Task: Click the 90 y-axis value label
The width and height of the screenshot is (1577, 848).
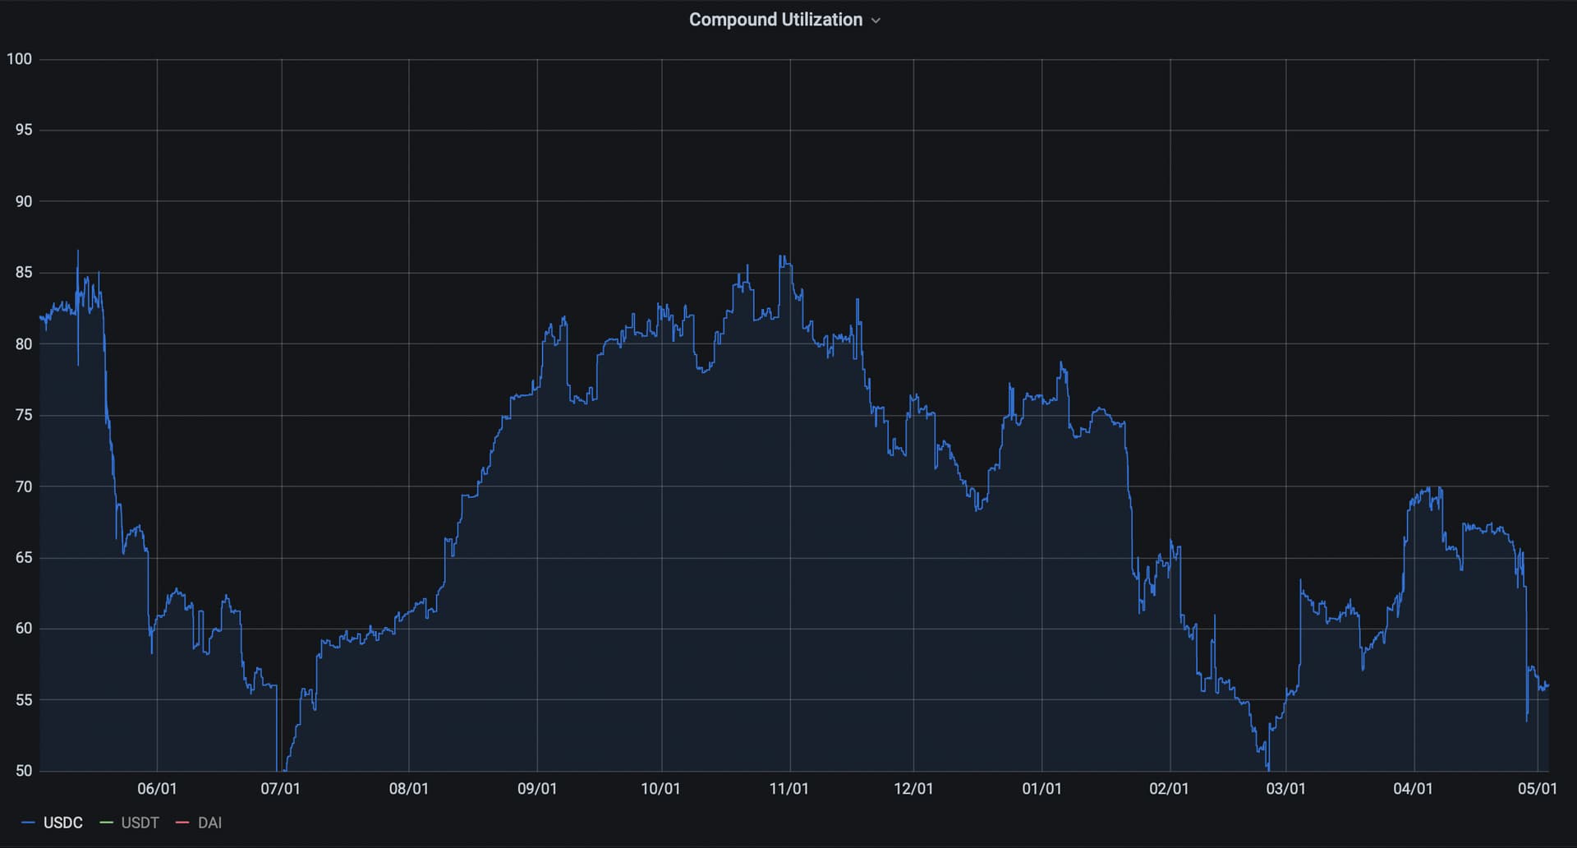Action: [24, 201]
